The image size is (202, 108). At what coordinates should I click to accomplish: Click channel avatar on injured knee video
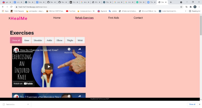point(16,50)
